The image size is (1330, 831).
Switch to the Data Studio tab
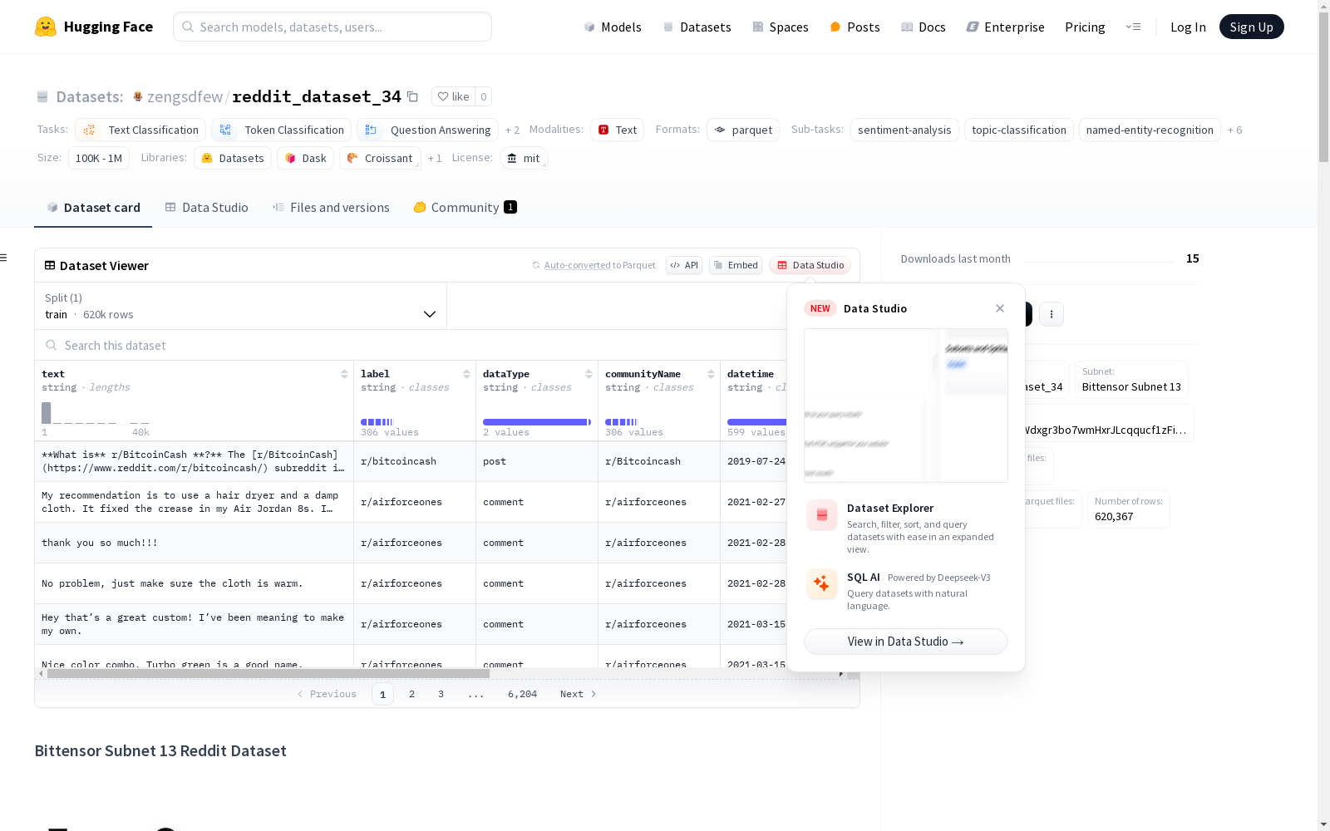click(x=207, y=208)
